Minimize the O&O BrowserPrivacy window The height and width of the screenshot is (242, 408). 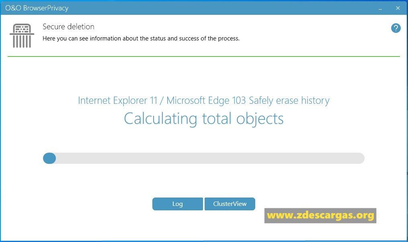pos(380,8)
